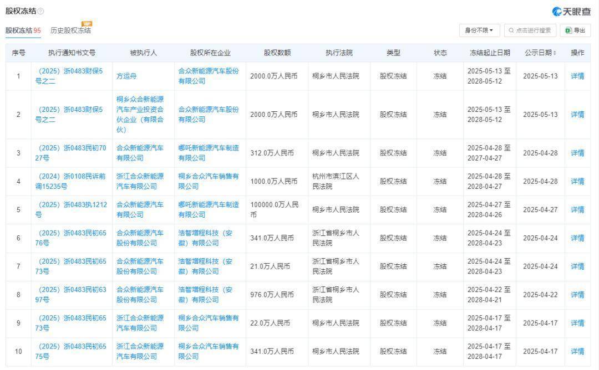The height and width of the screenshot is (370, 599).
Task: Click the 2025-04-22 publication date cell
Action: [540, 295]
